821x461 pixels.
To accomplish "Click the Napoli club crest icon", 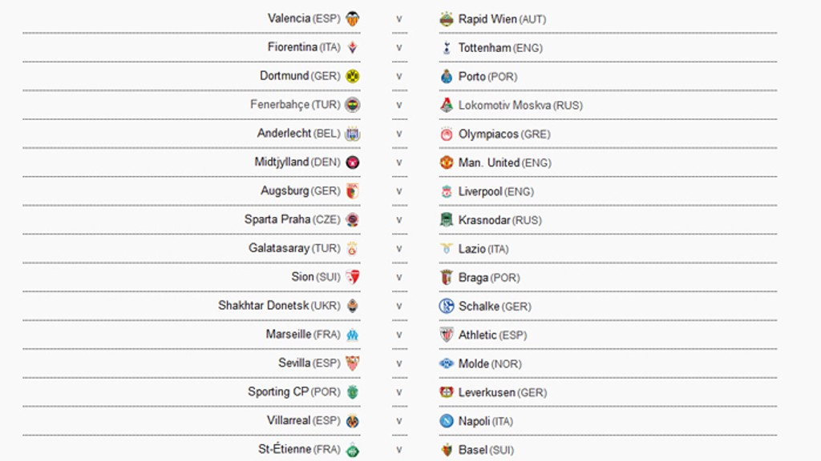I will tap(447, 421).
